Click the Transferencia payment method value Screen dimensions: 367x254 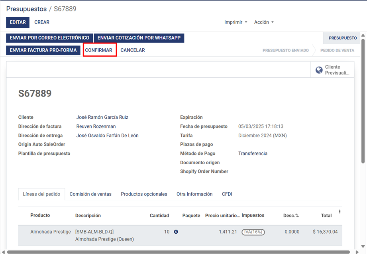pos(253,154)
